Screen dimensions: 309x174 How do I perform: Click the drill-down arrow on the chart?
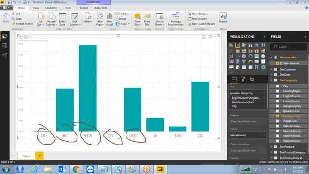(204, 37)
